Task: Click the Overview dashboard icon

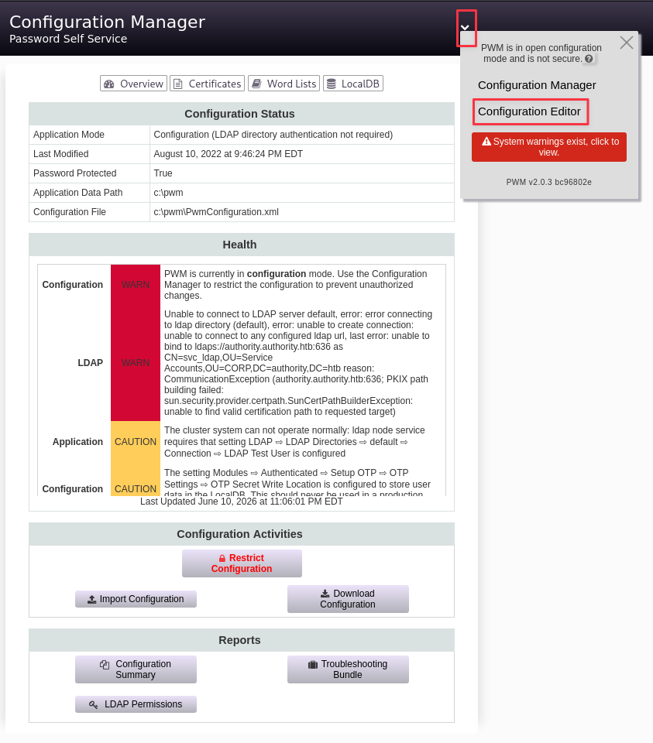Action: point(109,84)
